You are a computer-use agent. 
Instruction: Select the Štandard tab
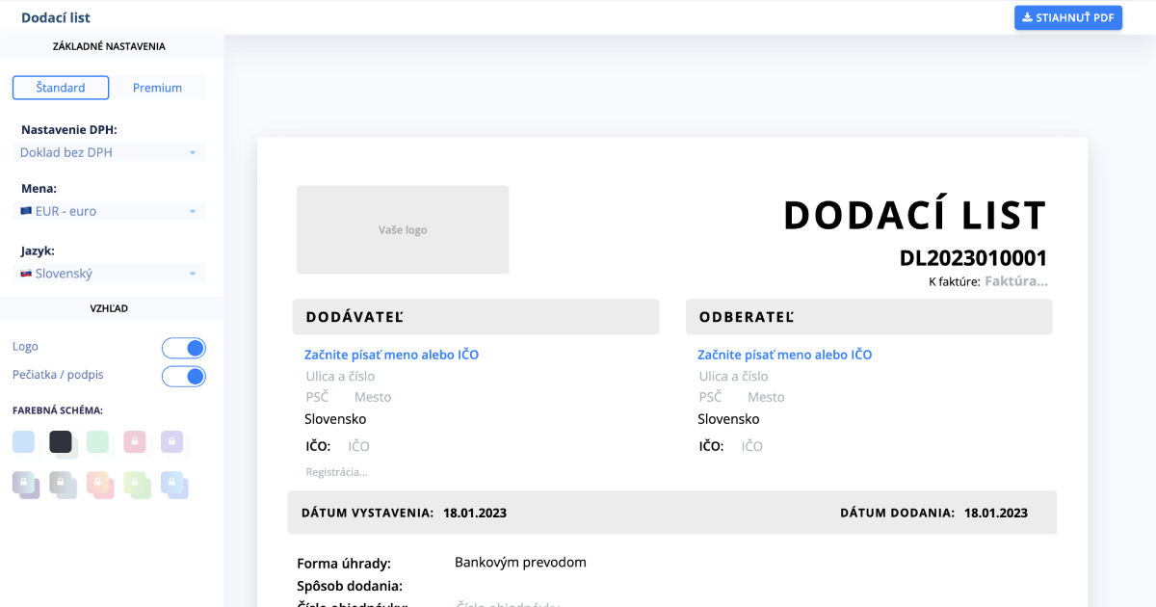click(x=60, y=87)
